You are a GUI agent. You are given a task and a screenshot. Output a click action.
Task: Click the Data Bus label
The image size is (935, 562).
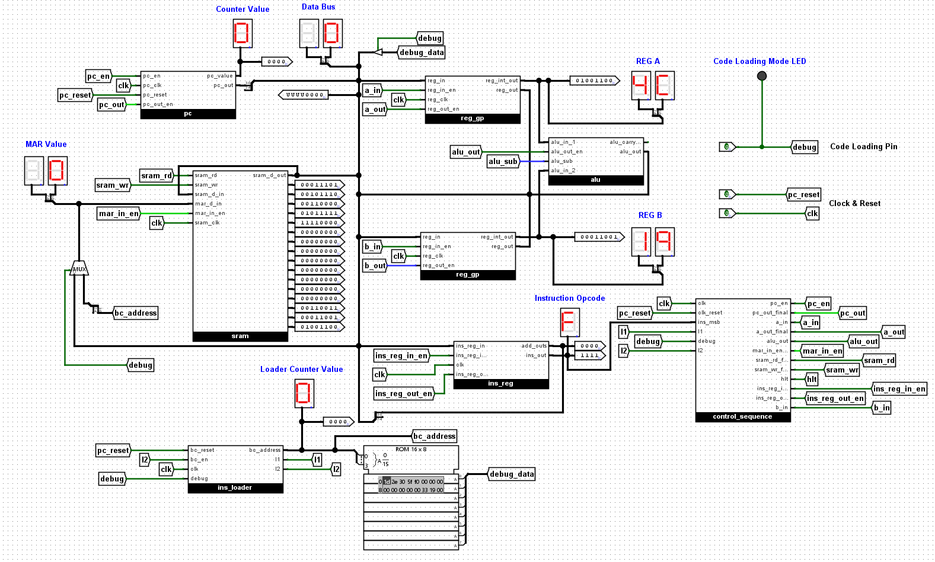click(x=318, y=7)
